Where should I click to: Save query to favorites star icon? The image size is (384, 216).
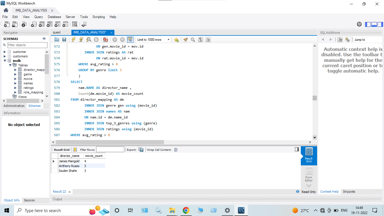coord(176,40)
